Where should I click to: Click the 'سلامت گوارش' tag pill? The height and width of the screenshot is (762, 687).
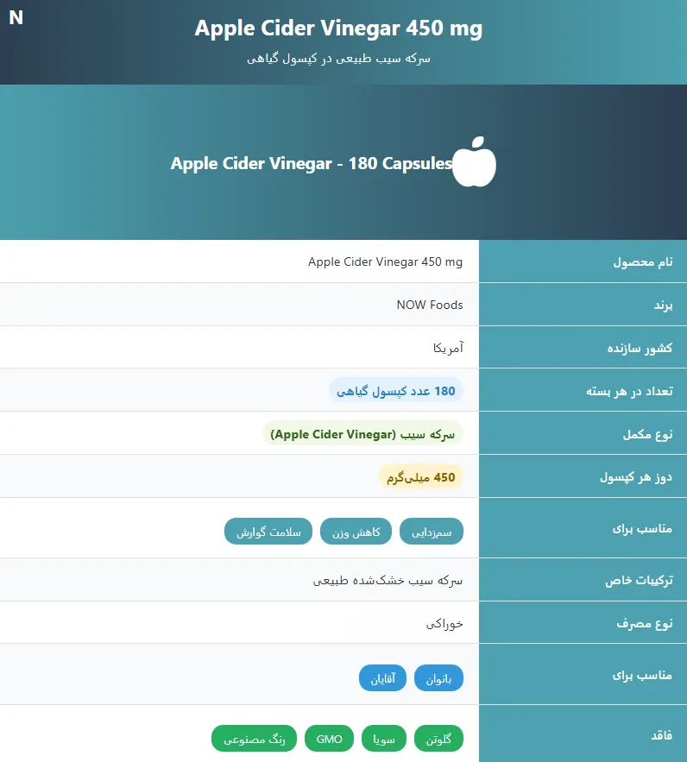[x=268, y=532]
